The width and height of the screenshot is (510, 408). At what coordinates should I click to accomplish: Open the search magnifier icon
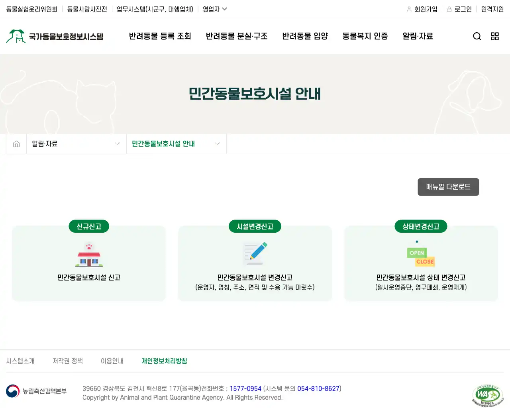pos(477,36)
